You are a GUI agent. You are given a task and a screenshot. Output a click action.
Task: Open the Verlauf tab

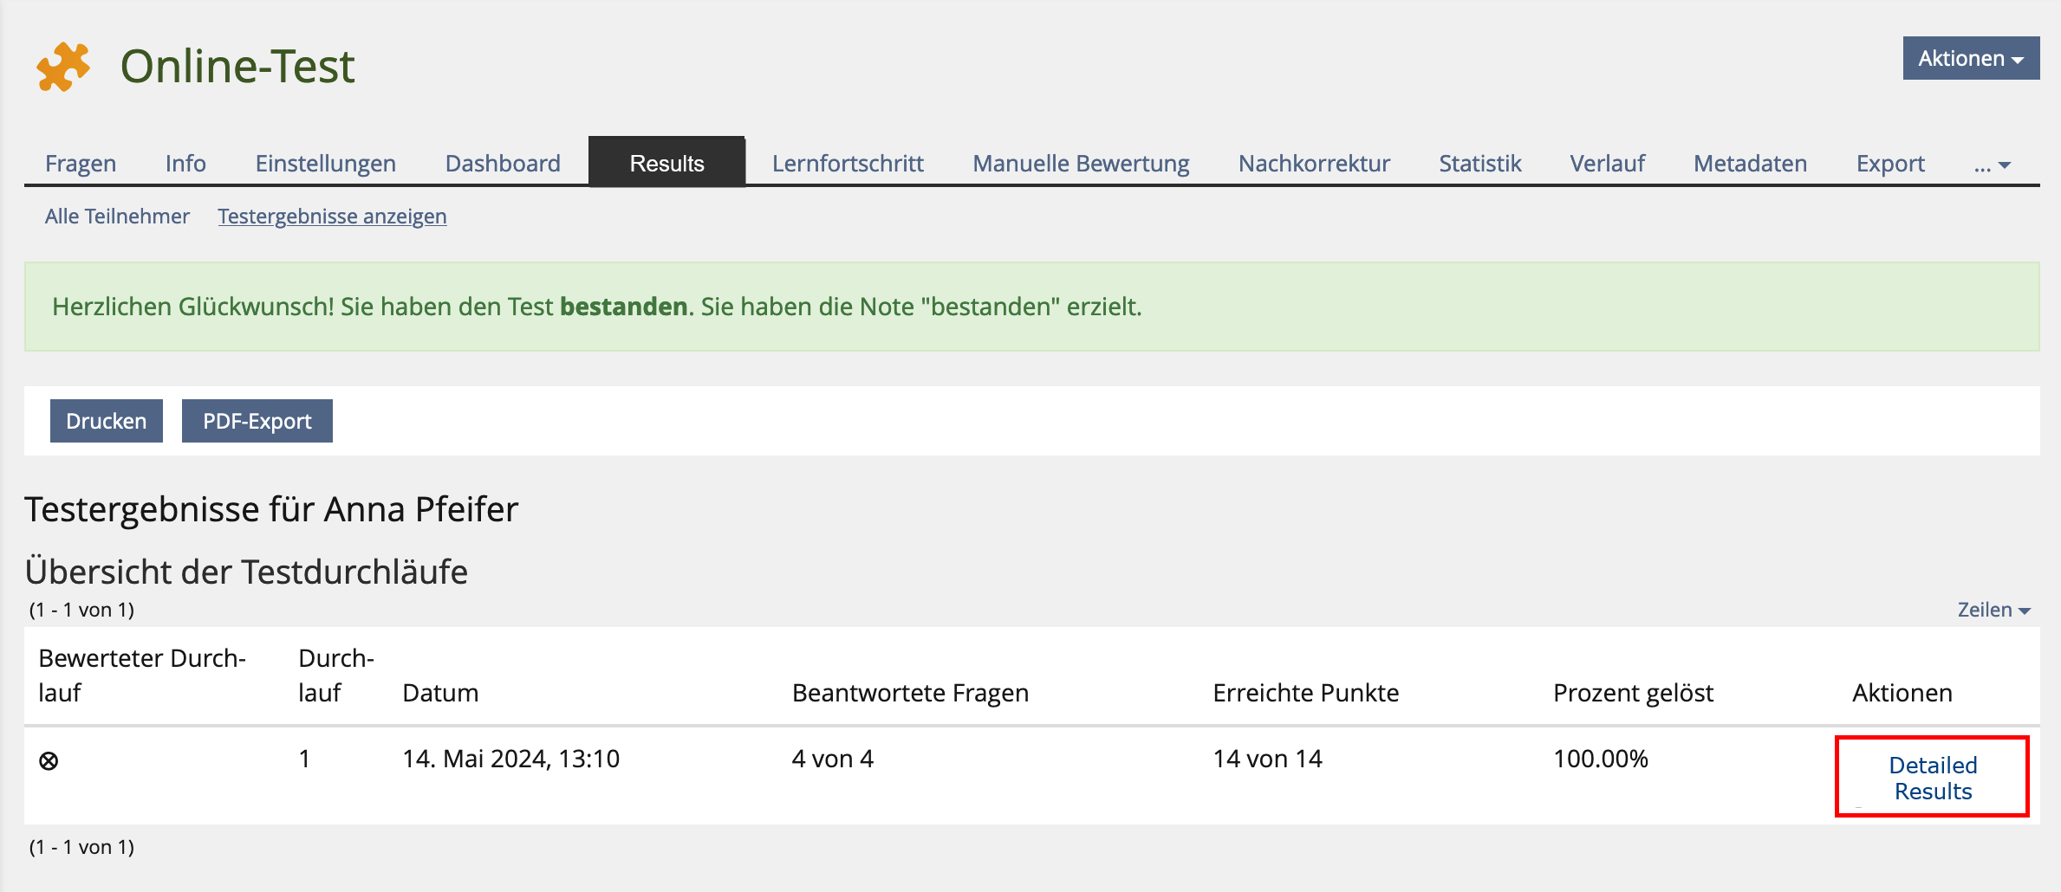click(1607, 164)
